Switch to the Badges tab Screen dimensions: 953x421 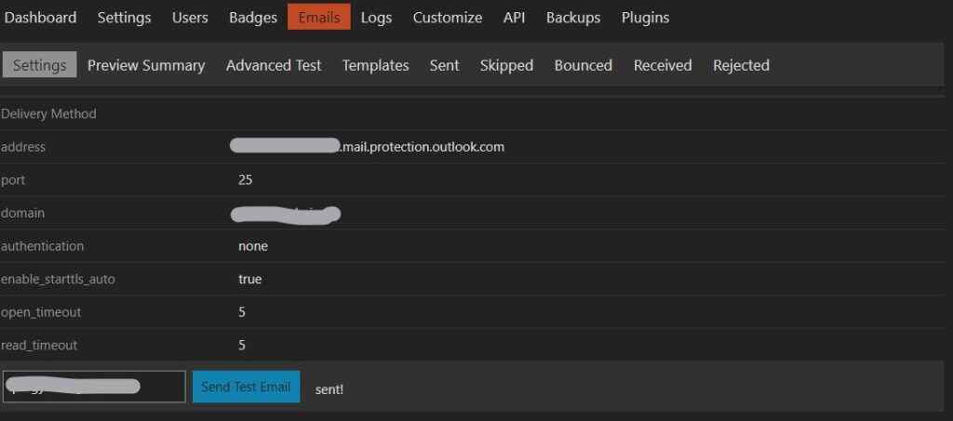point(253,18)
